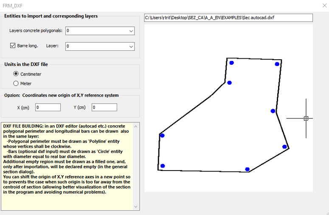Open the Layers concrete polygonals dropdown
Image resolution: width=329 pixels, height=215 pixels.
100,31
